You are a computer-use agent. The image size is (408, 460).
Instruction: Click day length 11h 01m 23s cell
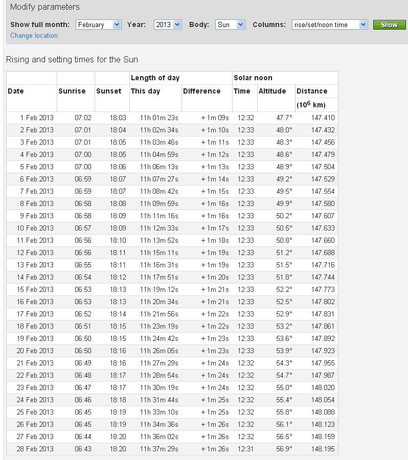[x=159, y=118]
